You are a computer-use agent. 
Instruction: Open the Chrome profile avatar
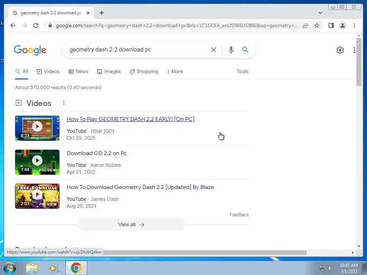tap(342, 25)
